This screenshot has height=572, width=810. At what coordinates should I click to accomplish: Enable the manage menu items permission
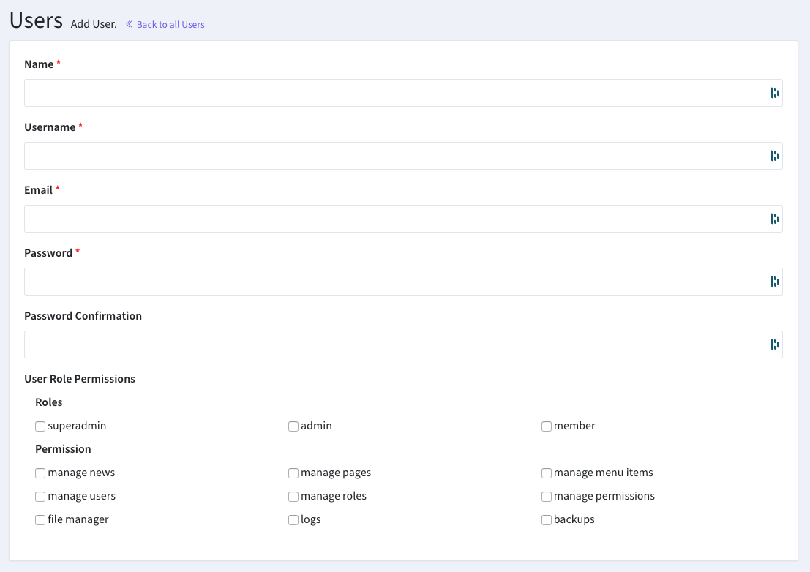(547, 473)
